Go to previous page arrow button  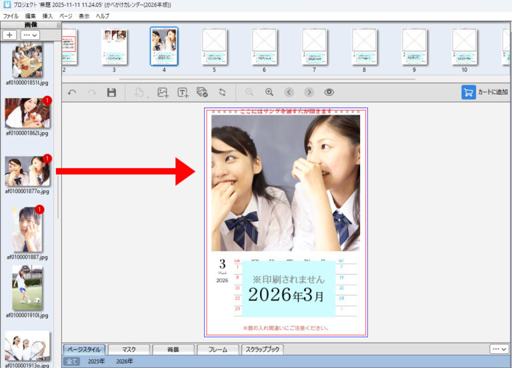point(289,93)
